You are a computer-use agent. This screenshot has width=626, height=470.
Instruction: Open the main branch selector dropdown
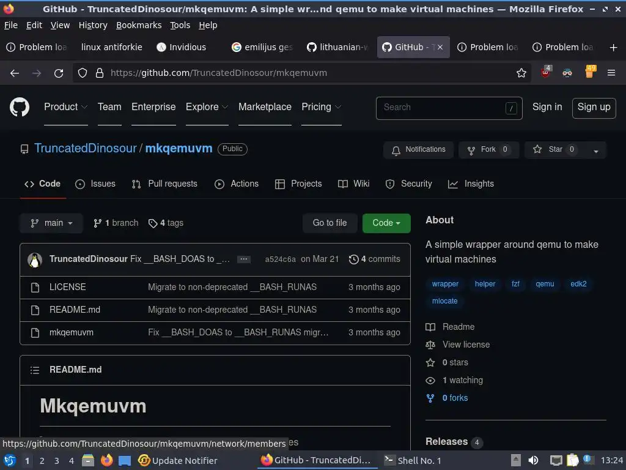coord(51,223)
